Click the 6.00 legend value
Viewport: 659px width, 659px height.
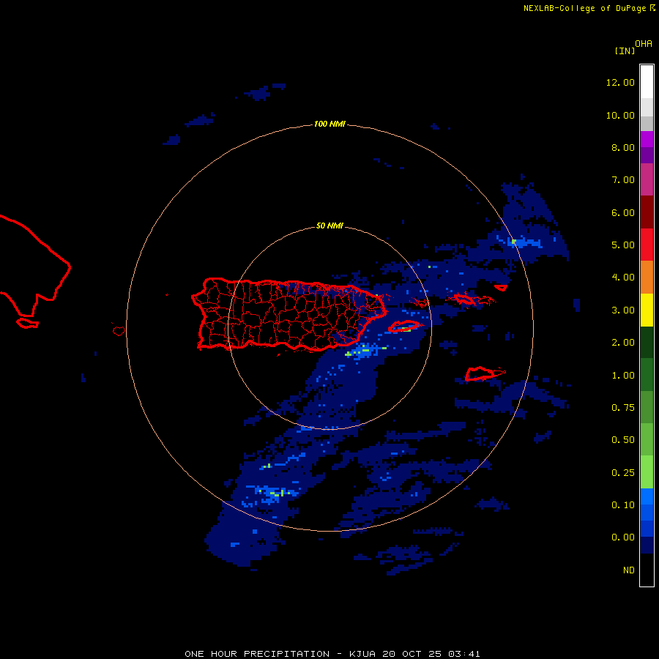tap(623, 212)
